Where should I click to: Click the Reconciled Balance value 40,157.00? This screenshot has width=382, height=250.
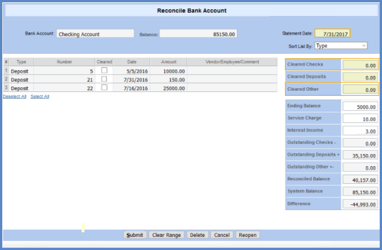[360, 179]
